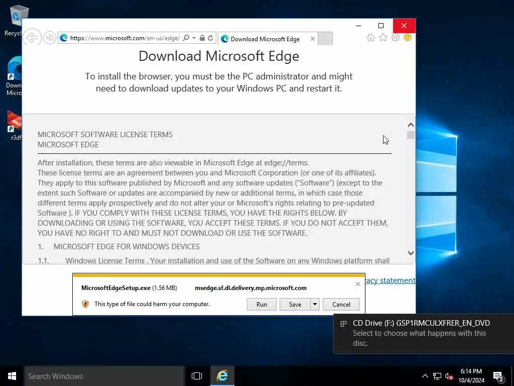Viewport: 514px width, 386px height.
Task: Click the Download Microsoft Edge heading
Action: pyautogui.click(x=219, y=56)
